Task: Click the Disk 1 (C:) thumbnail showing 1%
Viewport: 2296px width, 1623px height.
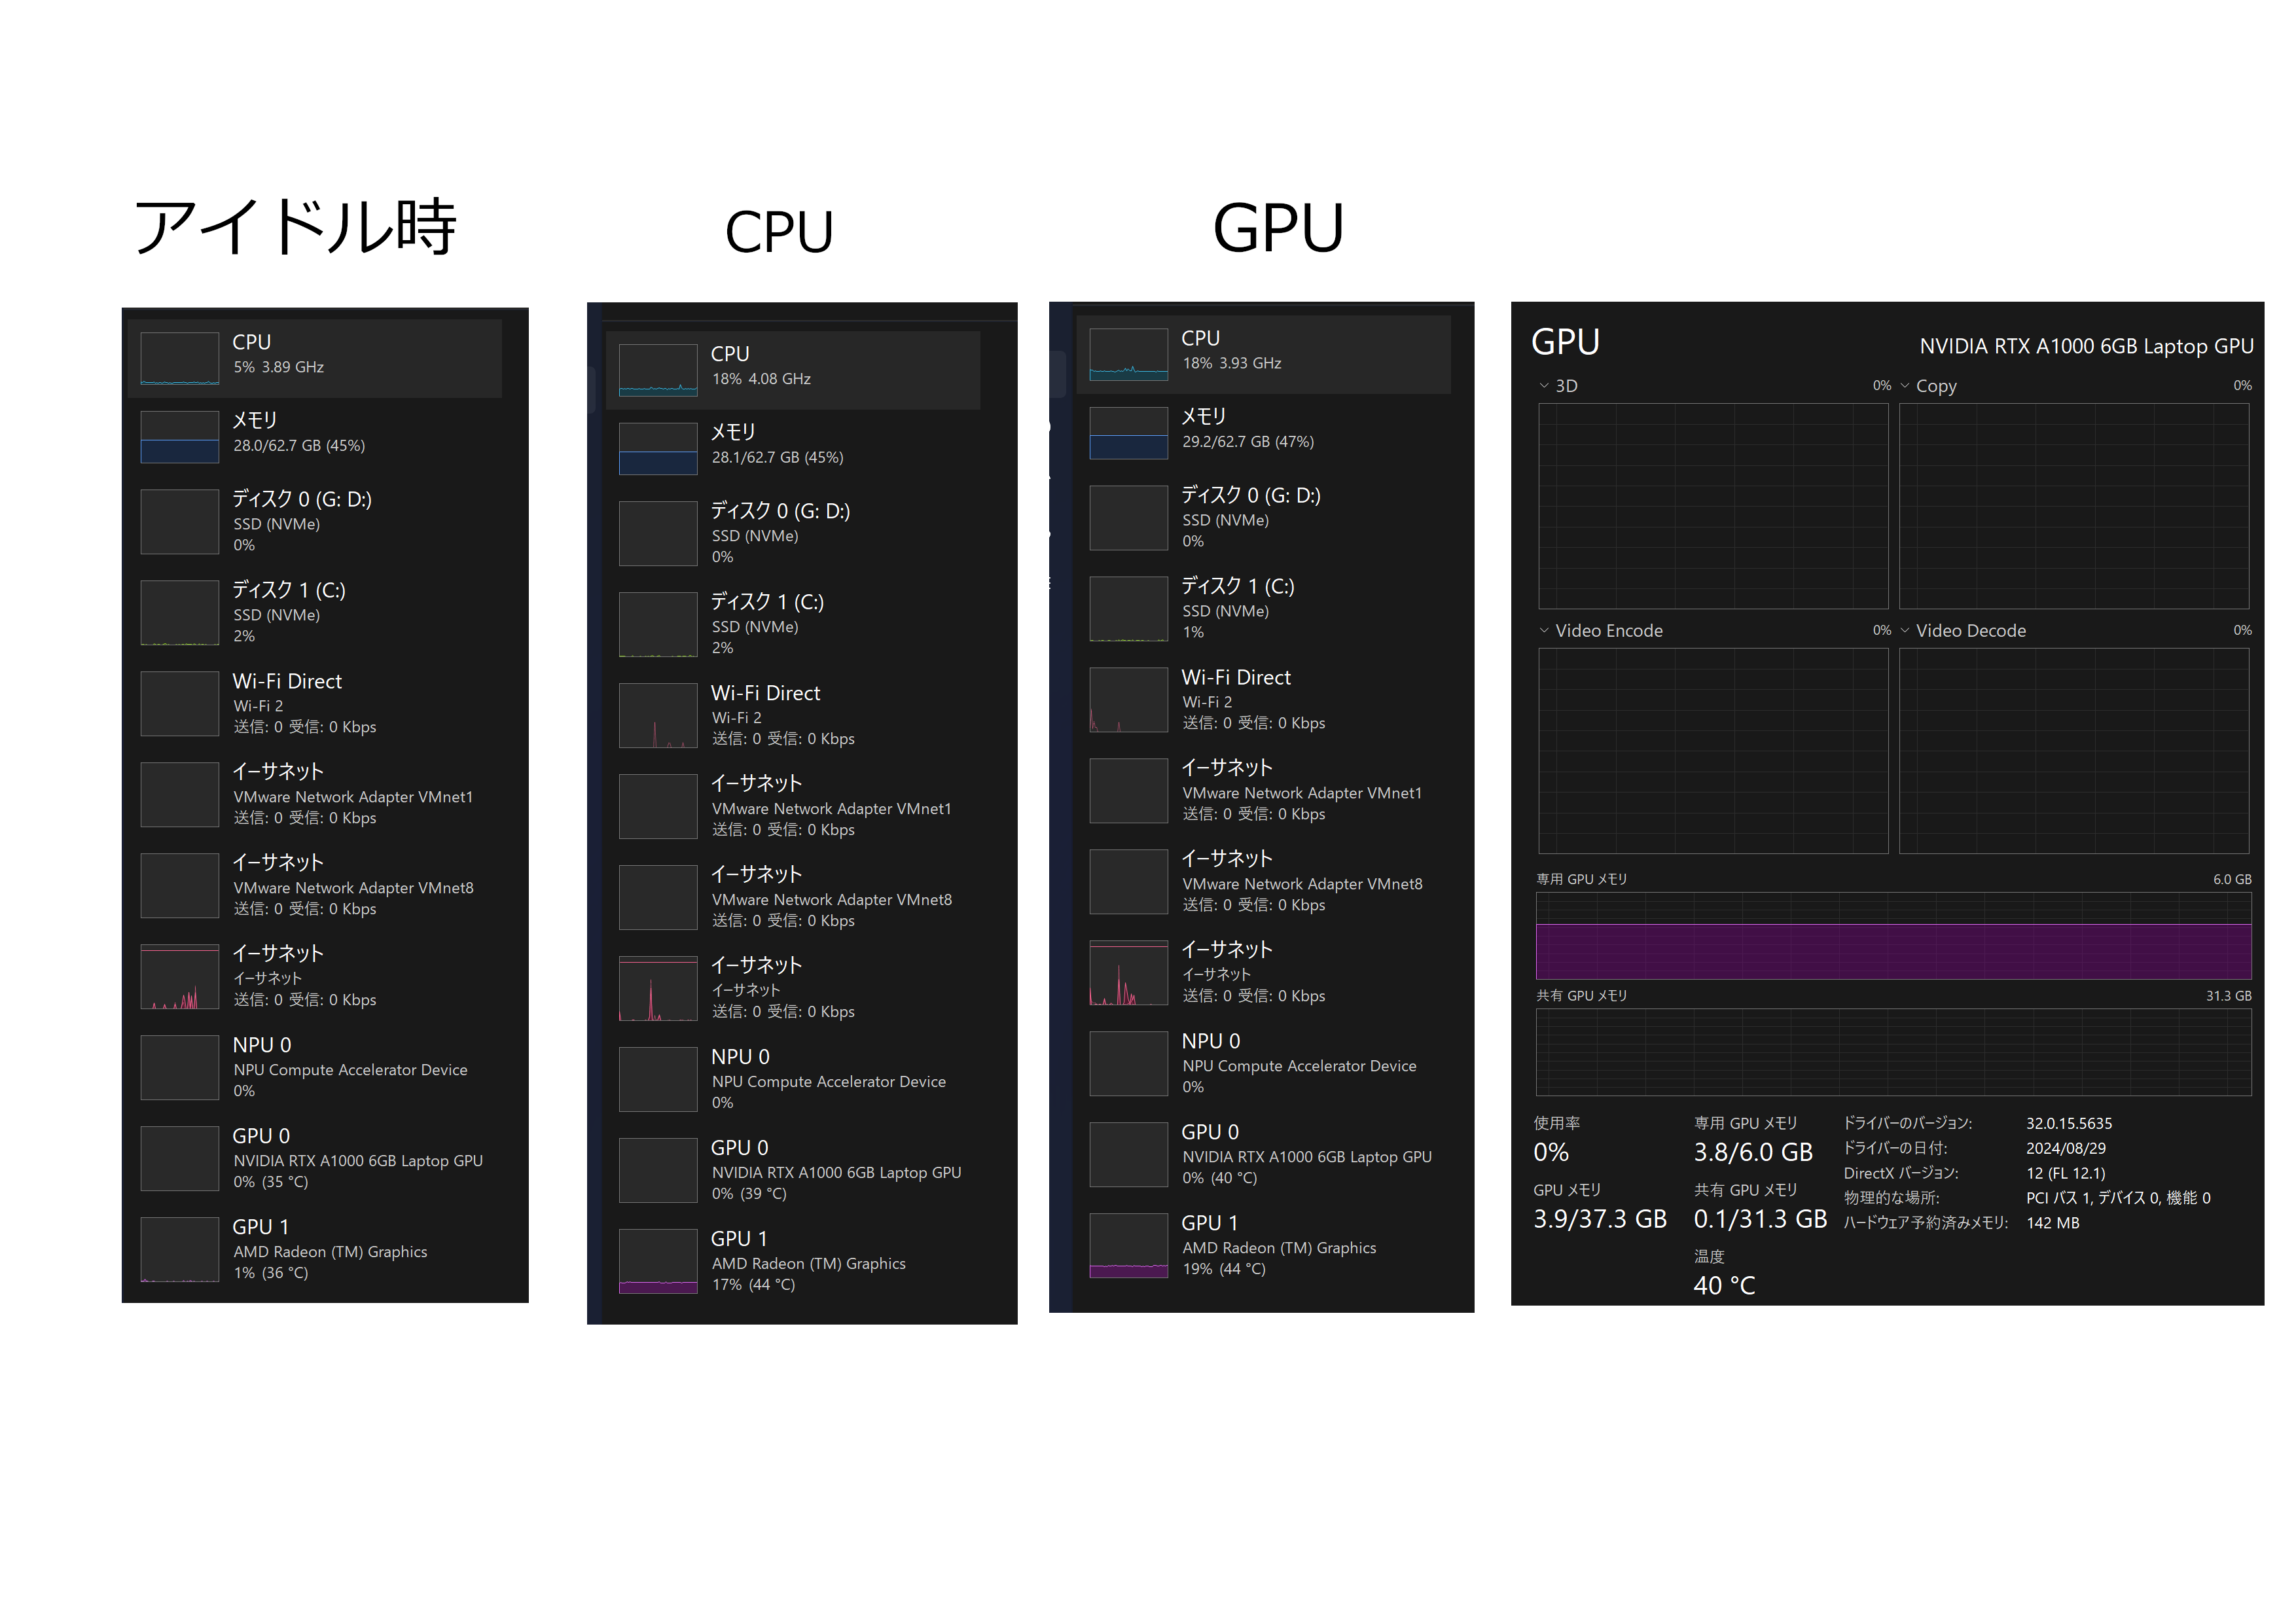Action: (x=1128, y=608)
